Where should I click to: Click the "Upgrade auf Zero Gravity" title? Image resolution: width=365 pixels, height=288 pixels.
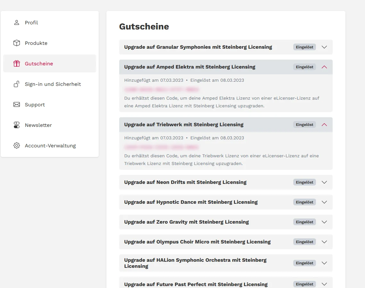click(x=187, y=222)
